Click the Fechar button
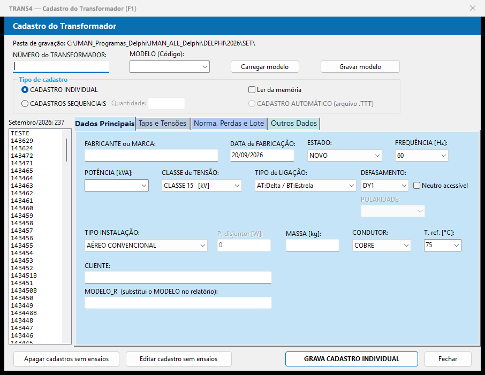Screen dimensions: 485x375 pyautogui.click(x=448, y=359)
